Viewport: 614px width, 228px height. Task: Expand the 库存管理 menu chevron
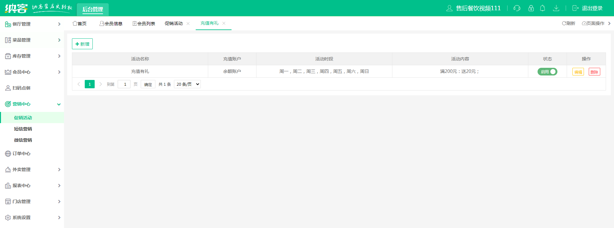click(59, 56)
